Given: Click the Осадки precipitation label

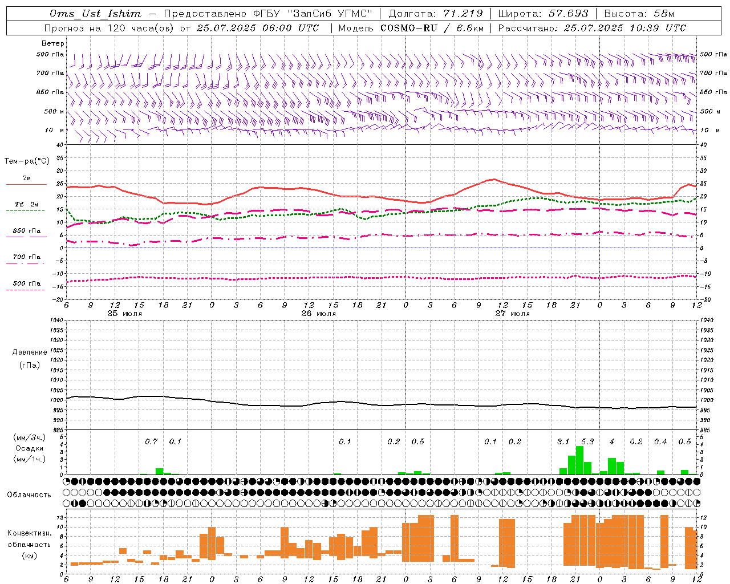Looking at the screenshot, I should tap(29, 448).
